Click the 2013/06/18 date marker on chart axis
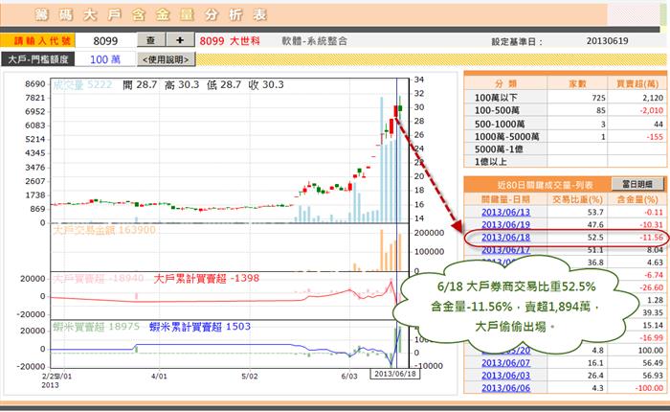Screen dimensions: 670x412 coord(394,374)
